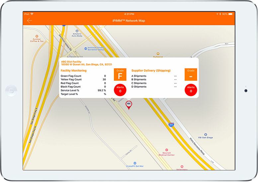Tap the battery indicator icon
Screen dimensions: 258x182
click(x=231, y=14)
